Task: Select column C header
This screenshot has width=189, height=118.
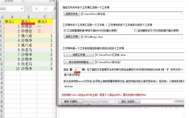Action: 45,17
